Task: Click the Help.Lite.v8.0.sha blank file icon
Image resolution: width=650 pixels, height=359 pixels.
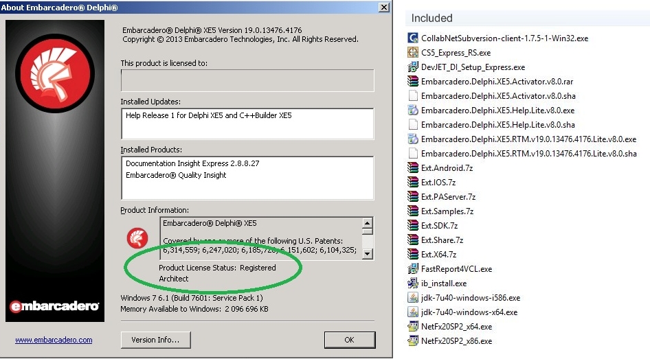Action: click(413, 125)
